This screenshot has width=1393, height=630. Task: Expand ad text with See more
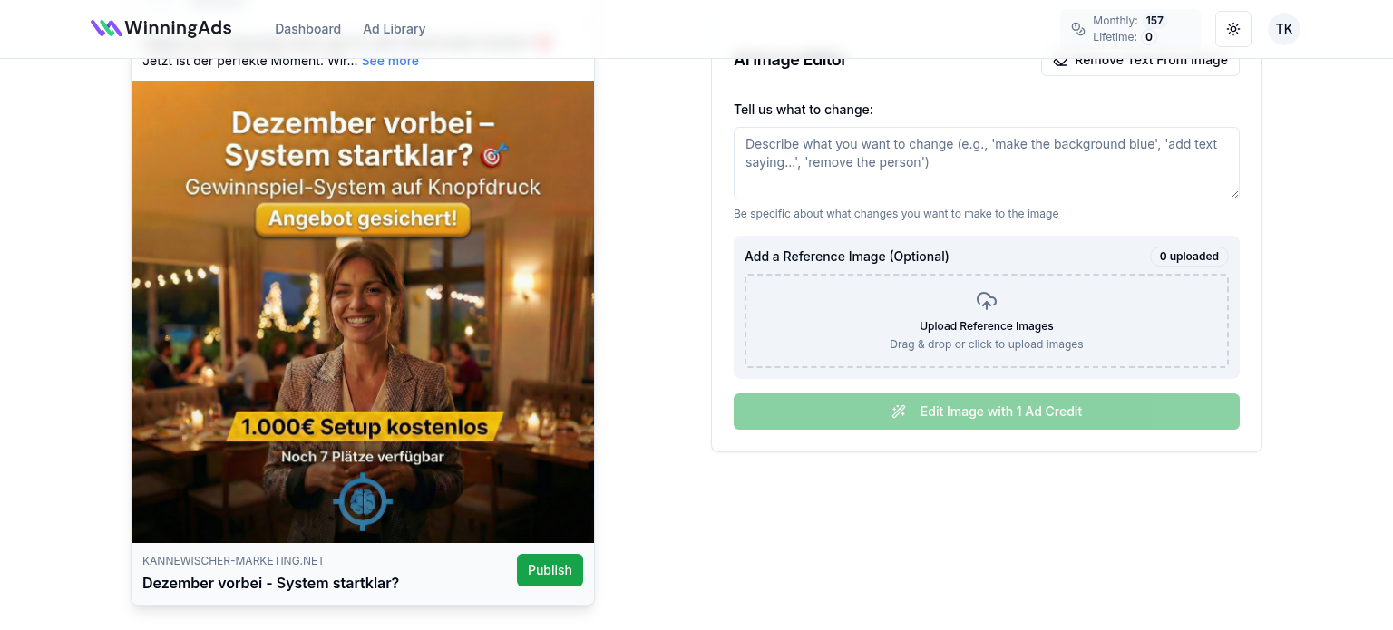point(390,61)
